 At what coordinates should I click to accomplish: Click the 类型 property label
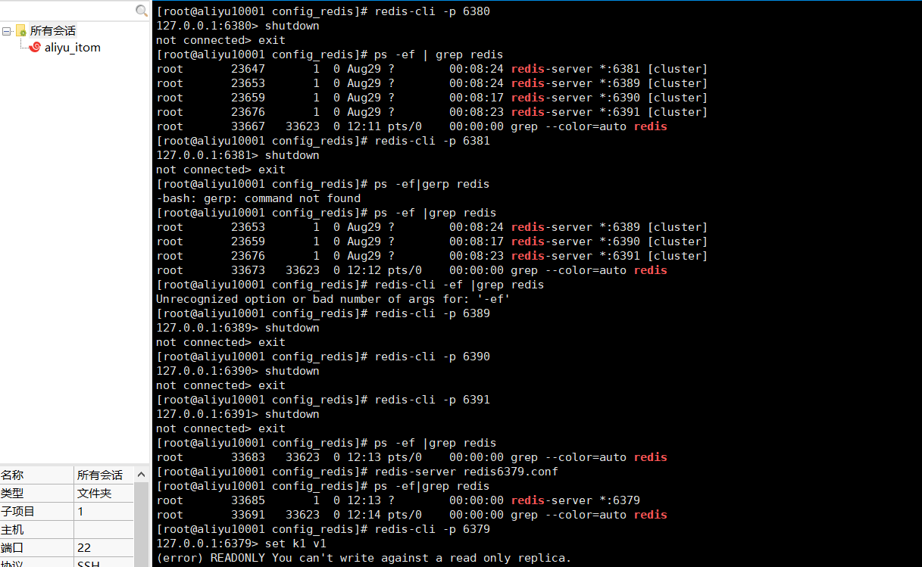12,493
